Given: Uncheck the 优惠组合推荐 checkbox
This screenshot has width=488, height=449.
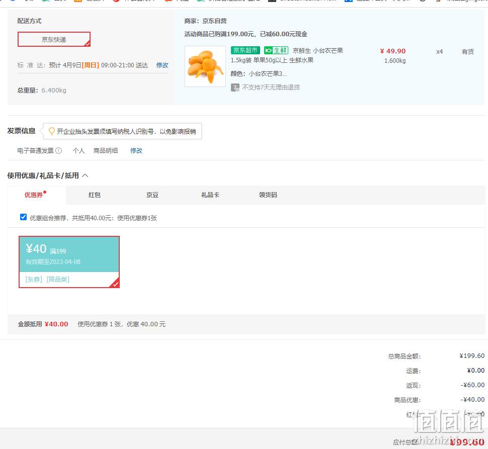Looking at the screenshot, I should (23, 217).
